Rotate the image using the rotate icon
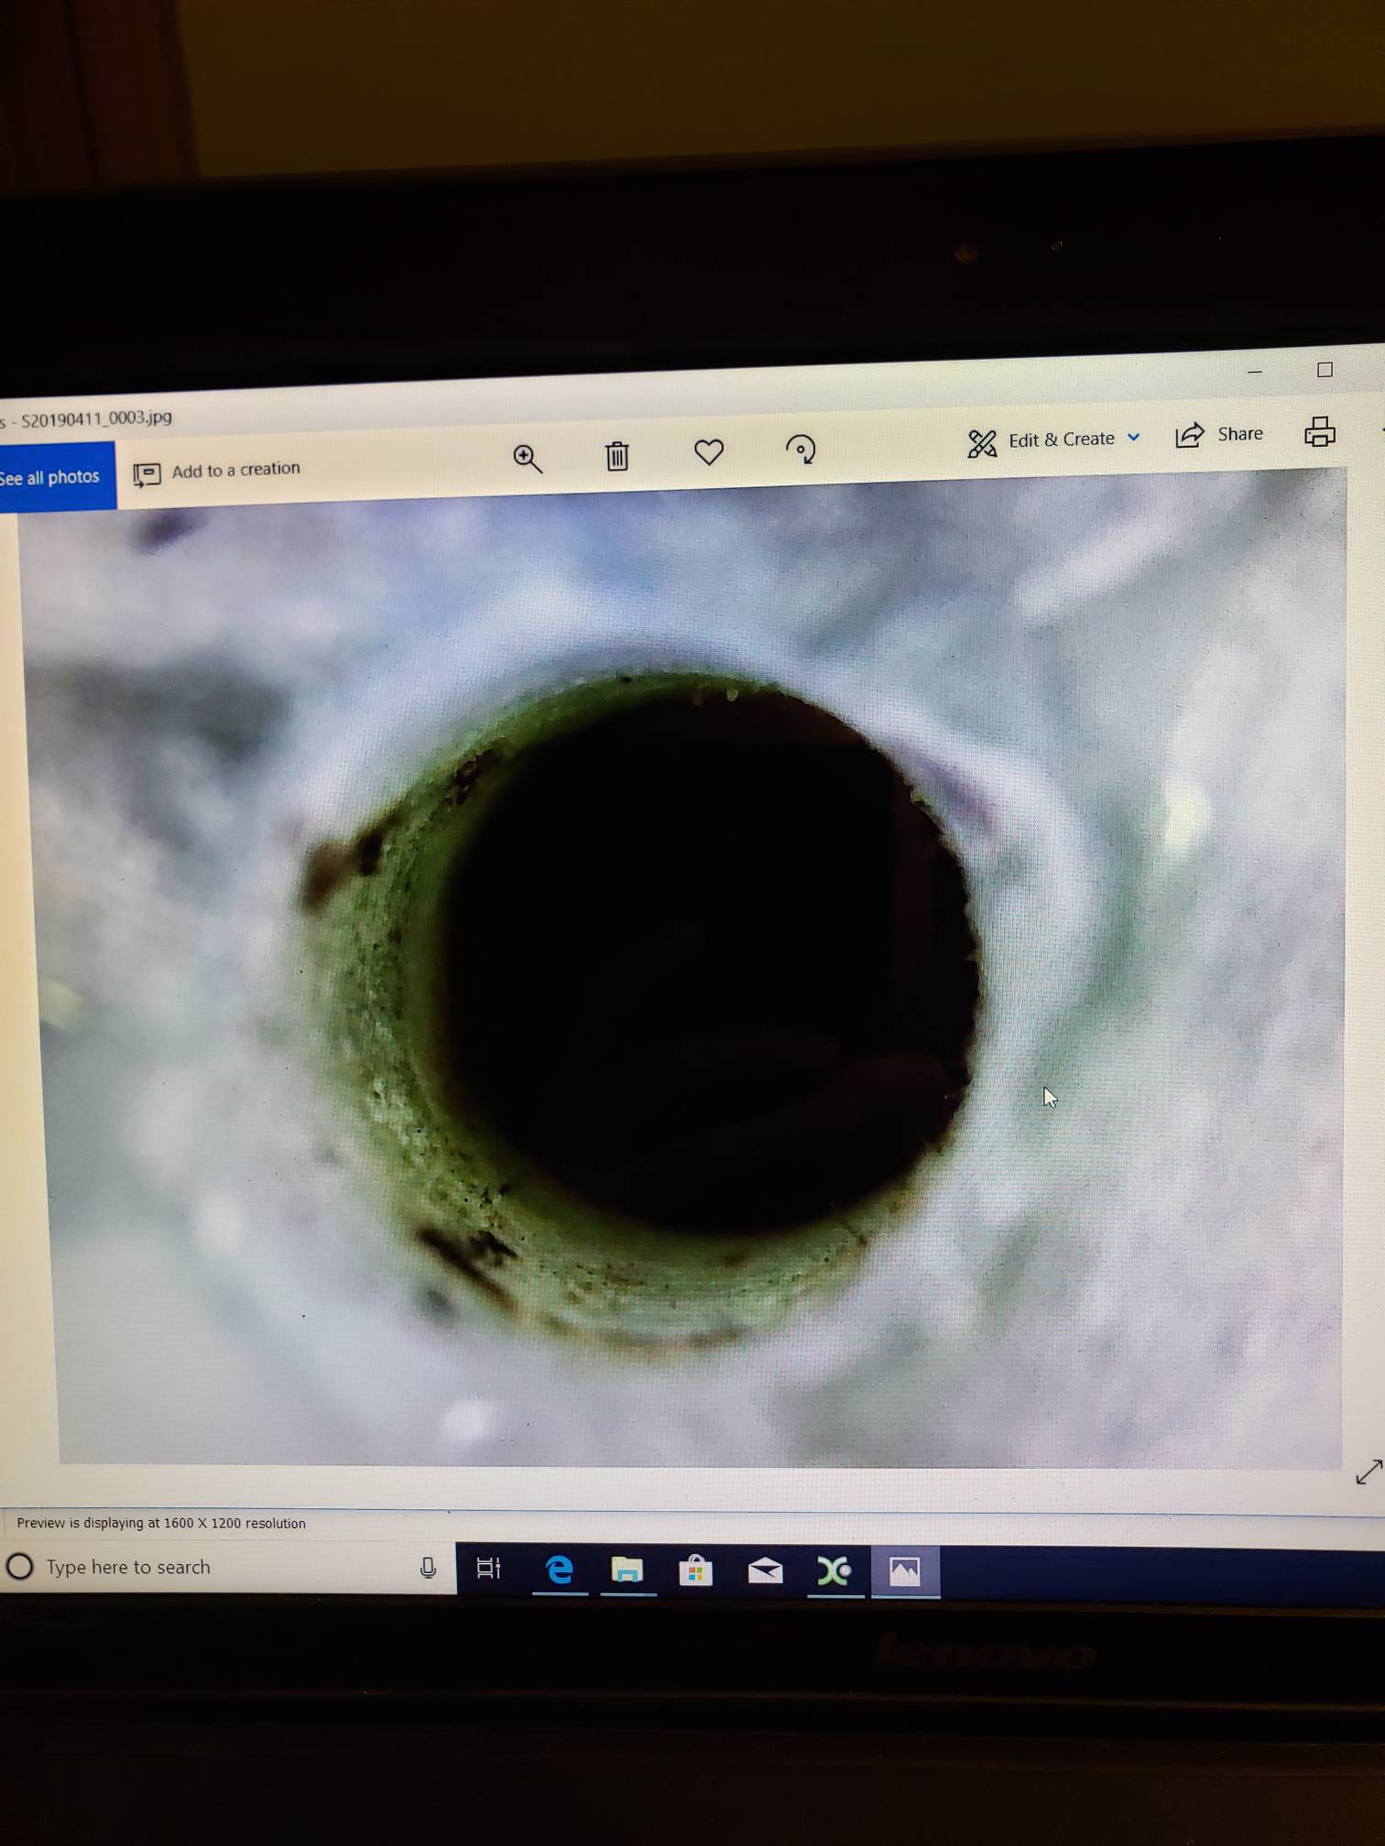This screenshot has width=1385, height=1846. 801,450
